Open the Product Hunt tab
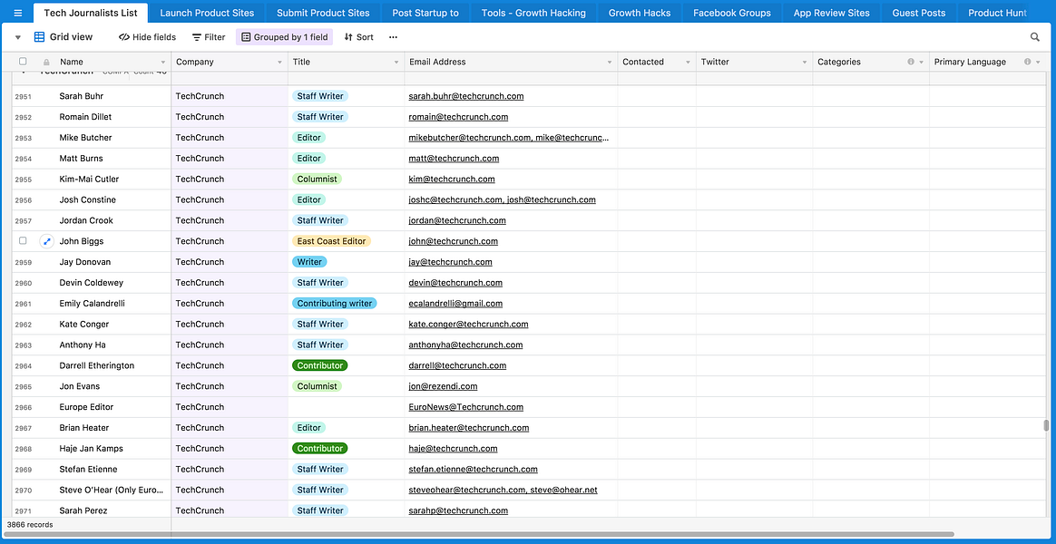The image size is (1056, 544). pyautogui.click(x=997, y=13)
